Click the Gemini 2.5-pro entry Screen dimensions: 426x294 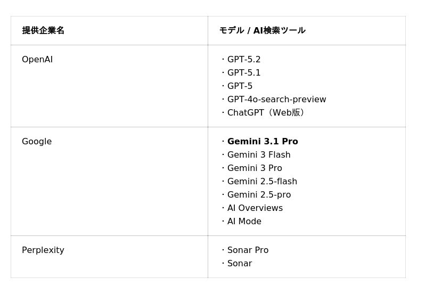[259, 195]
